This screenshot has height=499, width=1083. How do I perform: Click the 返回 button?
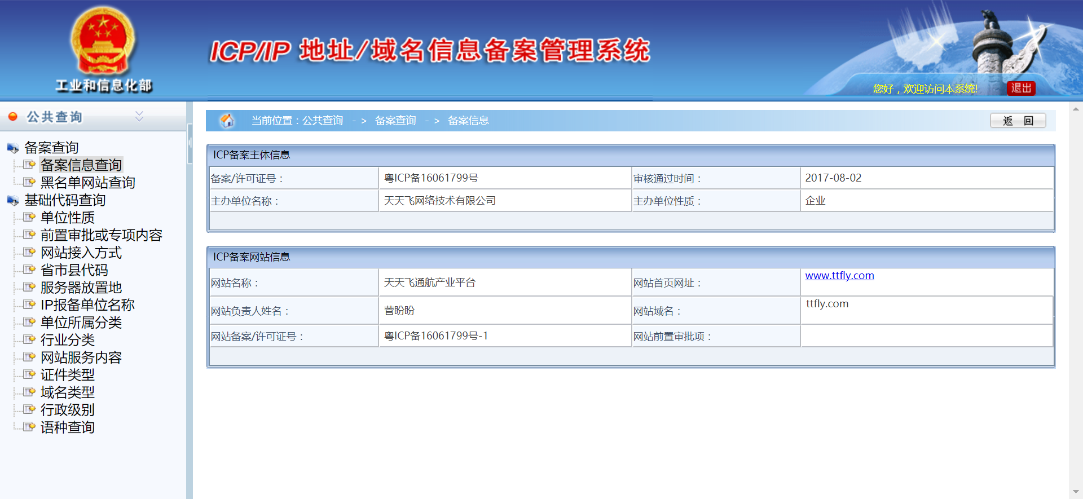[x=1018, y=121]
